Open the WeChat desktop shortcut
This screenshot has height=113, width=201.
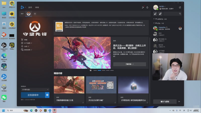pyautogui.click(x=4, y=98)
